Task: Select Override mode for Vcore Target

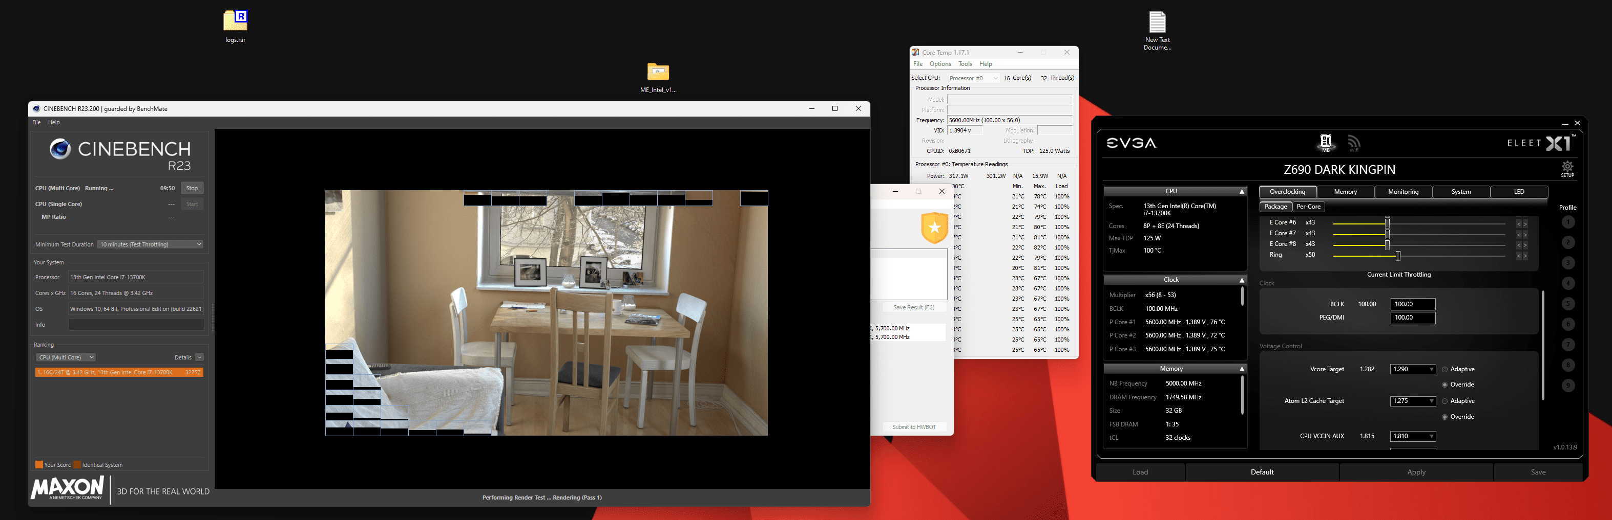Action: click(x=1445, y=385)
